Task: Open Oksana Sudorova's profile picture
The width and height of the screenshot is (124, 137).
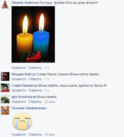Action: click(5, 5)
